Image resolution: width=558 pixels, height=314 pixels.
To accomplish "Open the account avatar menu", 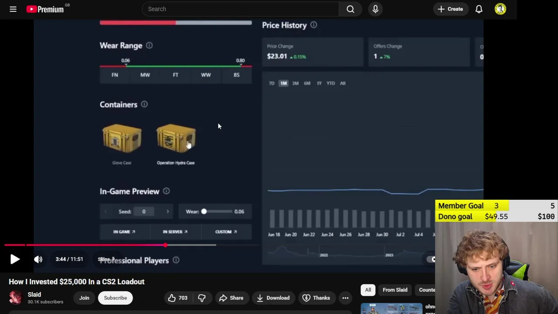I will point(500,9).
